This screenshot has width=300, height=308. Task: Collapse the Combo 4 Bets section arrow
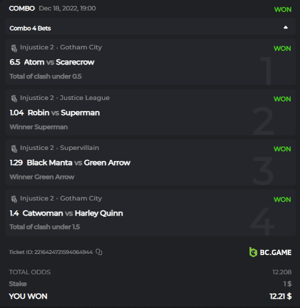point(285,27)
